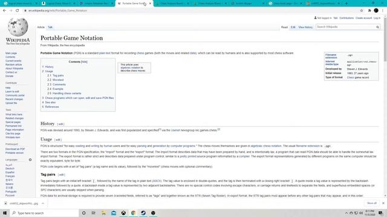This screenshot has height=217, width=387.
Task: Click Download as PDF in the sidebar
Action: point(15,149)
